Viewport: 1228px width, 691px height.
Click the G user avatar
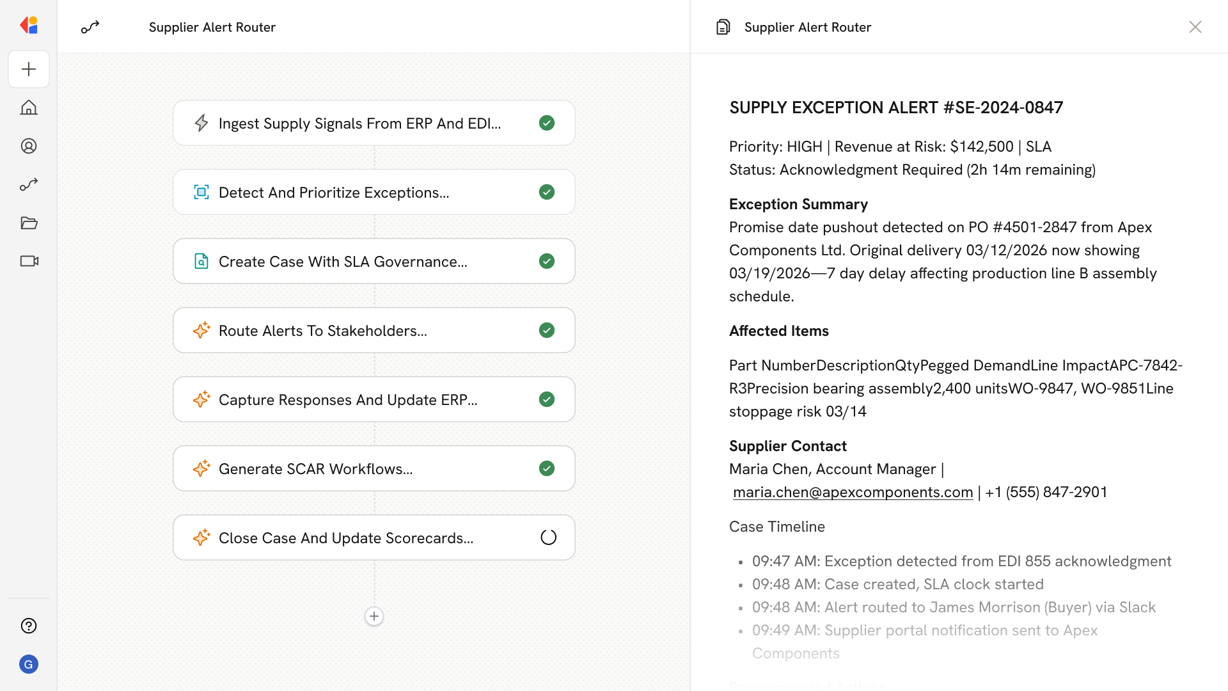pos(29,664)
